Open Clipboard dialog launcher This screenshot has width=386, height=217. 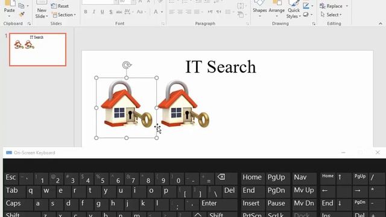coord(29,24)
